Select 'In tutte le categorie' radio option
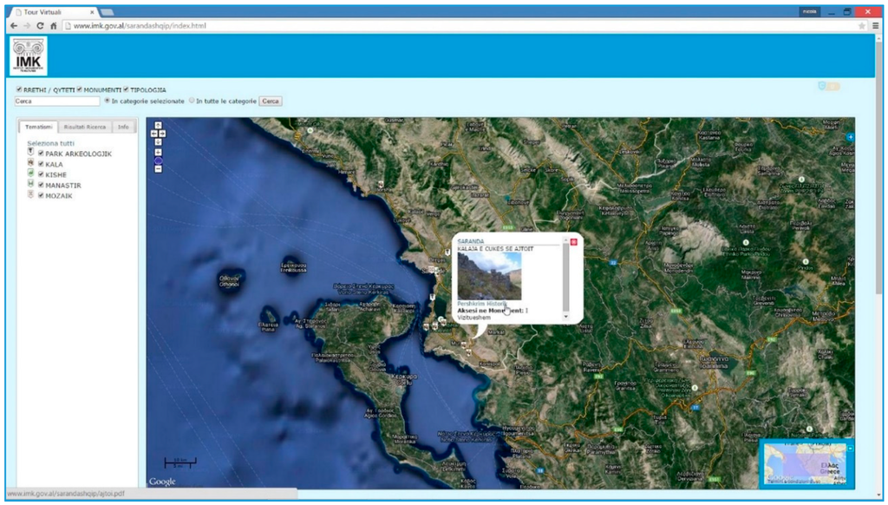888x505 pixels. (192, 101)
